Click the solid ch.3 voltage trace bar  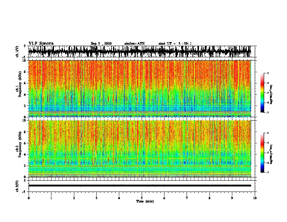(140, 186)
